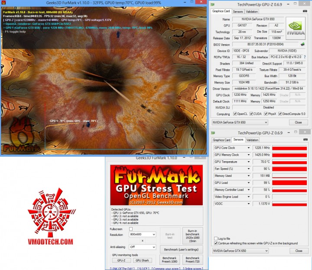Click the FurMark GPU Stress Test banner
The height and width of the screenshot is (270, 312).
pyautogui.click(x=156, y=185)
